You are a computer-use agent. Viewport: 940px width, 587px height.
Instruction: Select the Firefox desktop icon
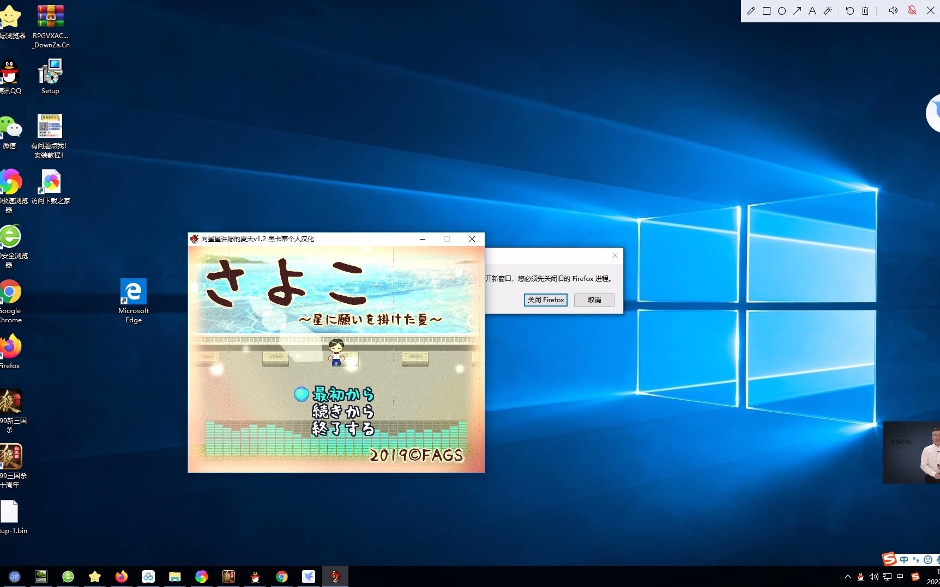point(10,352)
